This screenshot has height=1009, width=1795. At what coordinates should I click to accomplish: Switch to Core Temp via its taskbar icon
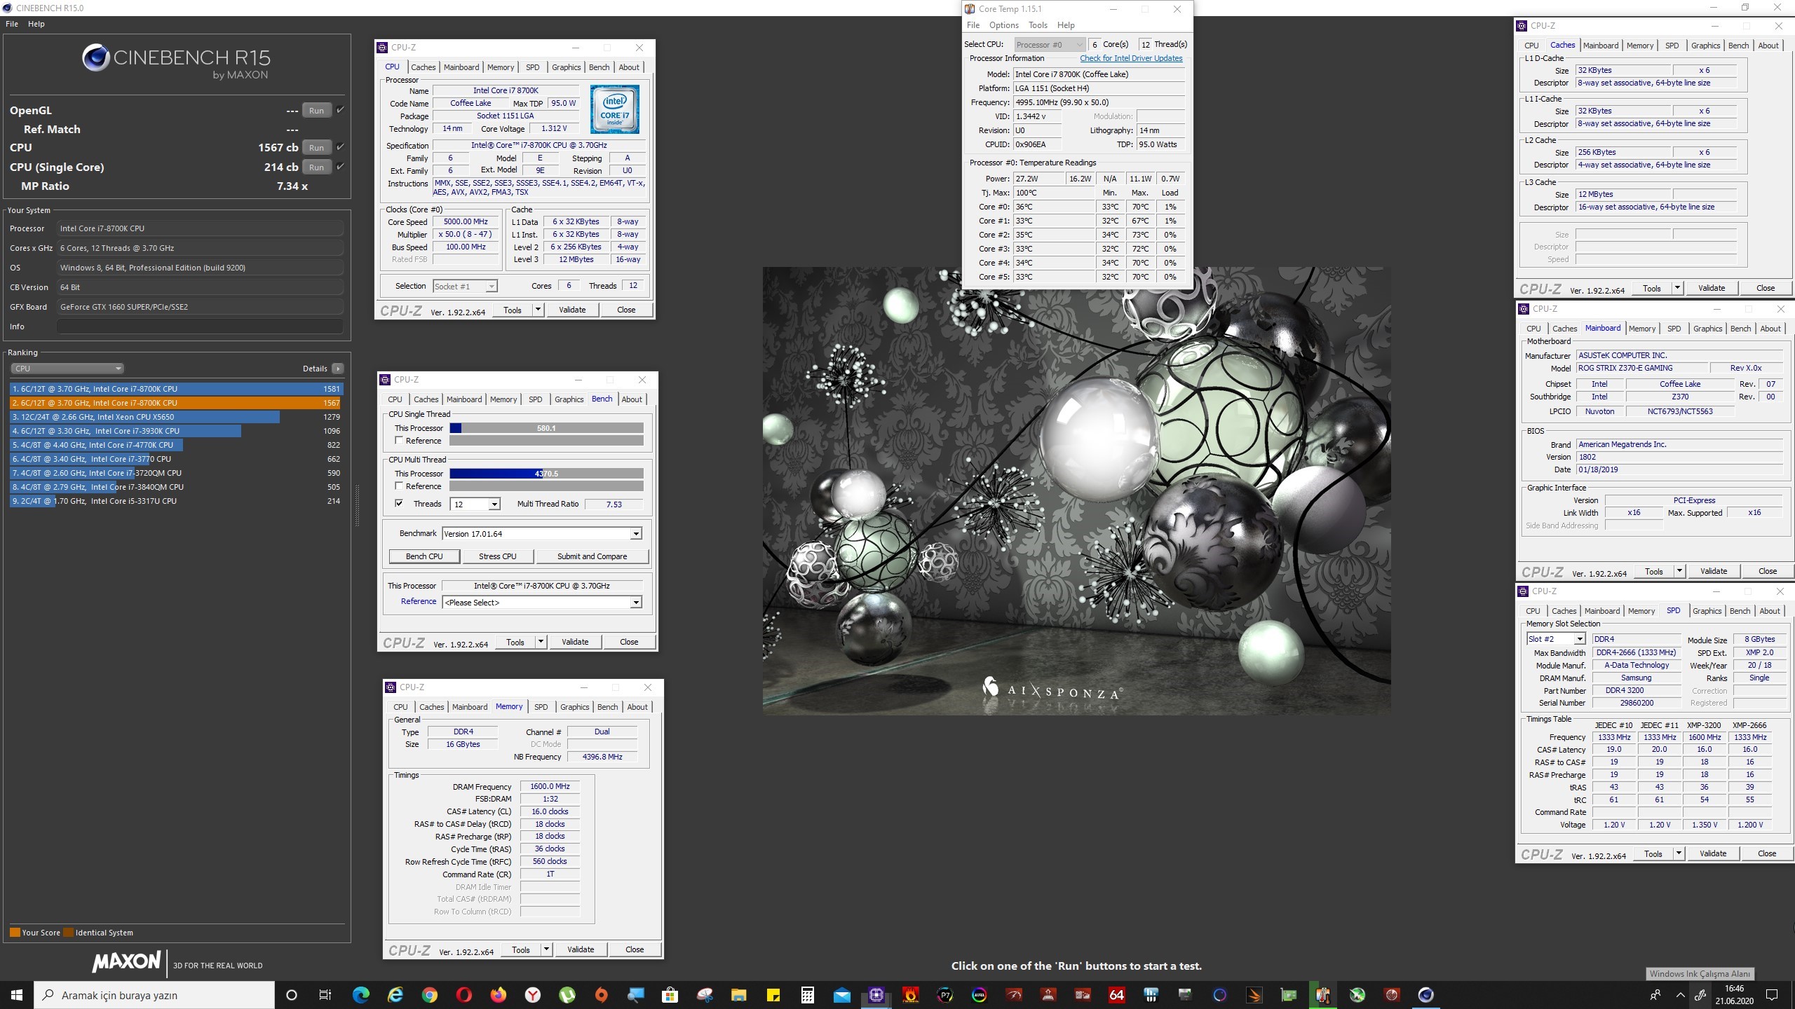point(1323,995)
